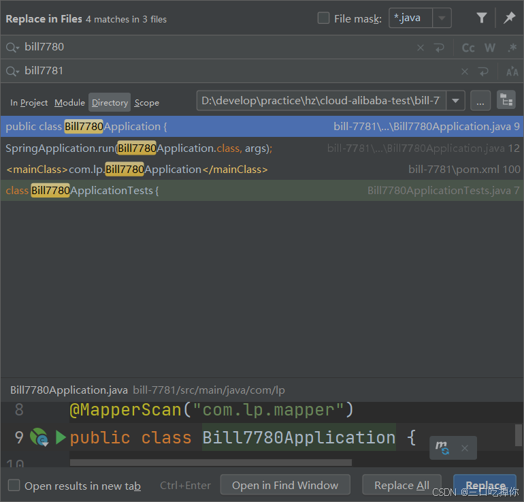Image resolution: width=524 pixels, height=502 pixels.
Task: Click @MapperScan annotation in preview
Action: (x=125, y=409)
